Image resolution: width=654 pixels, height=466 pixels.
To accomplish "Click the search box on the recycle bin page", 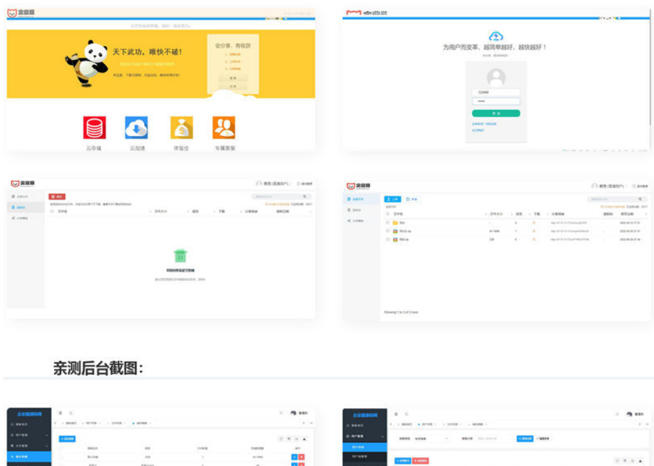I will point(281,196).
